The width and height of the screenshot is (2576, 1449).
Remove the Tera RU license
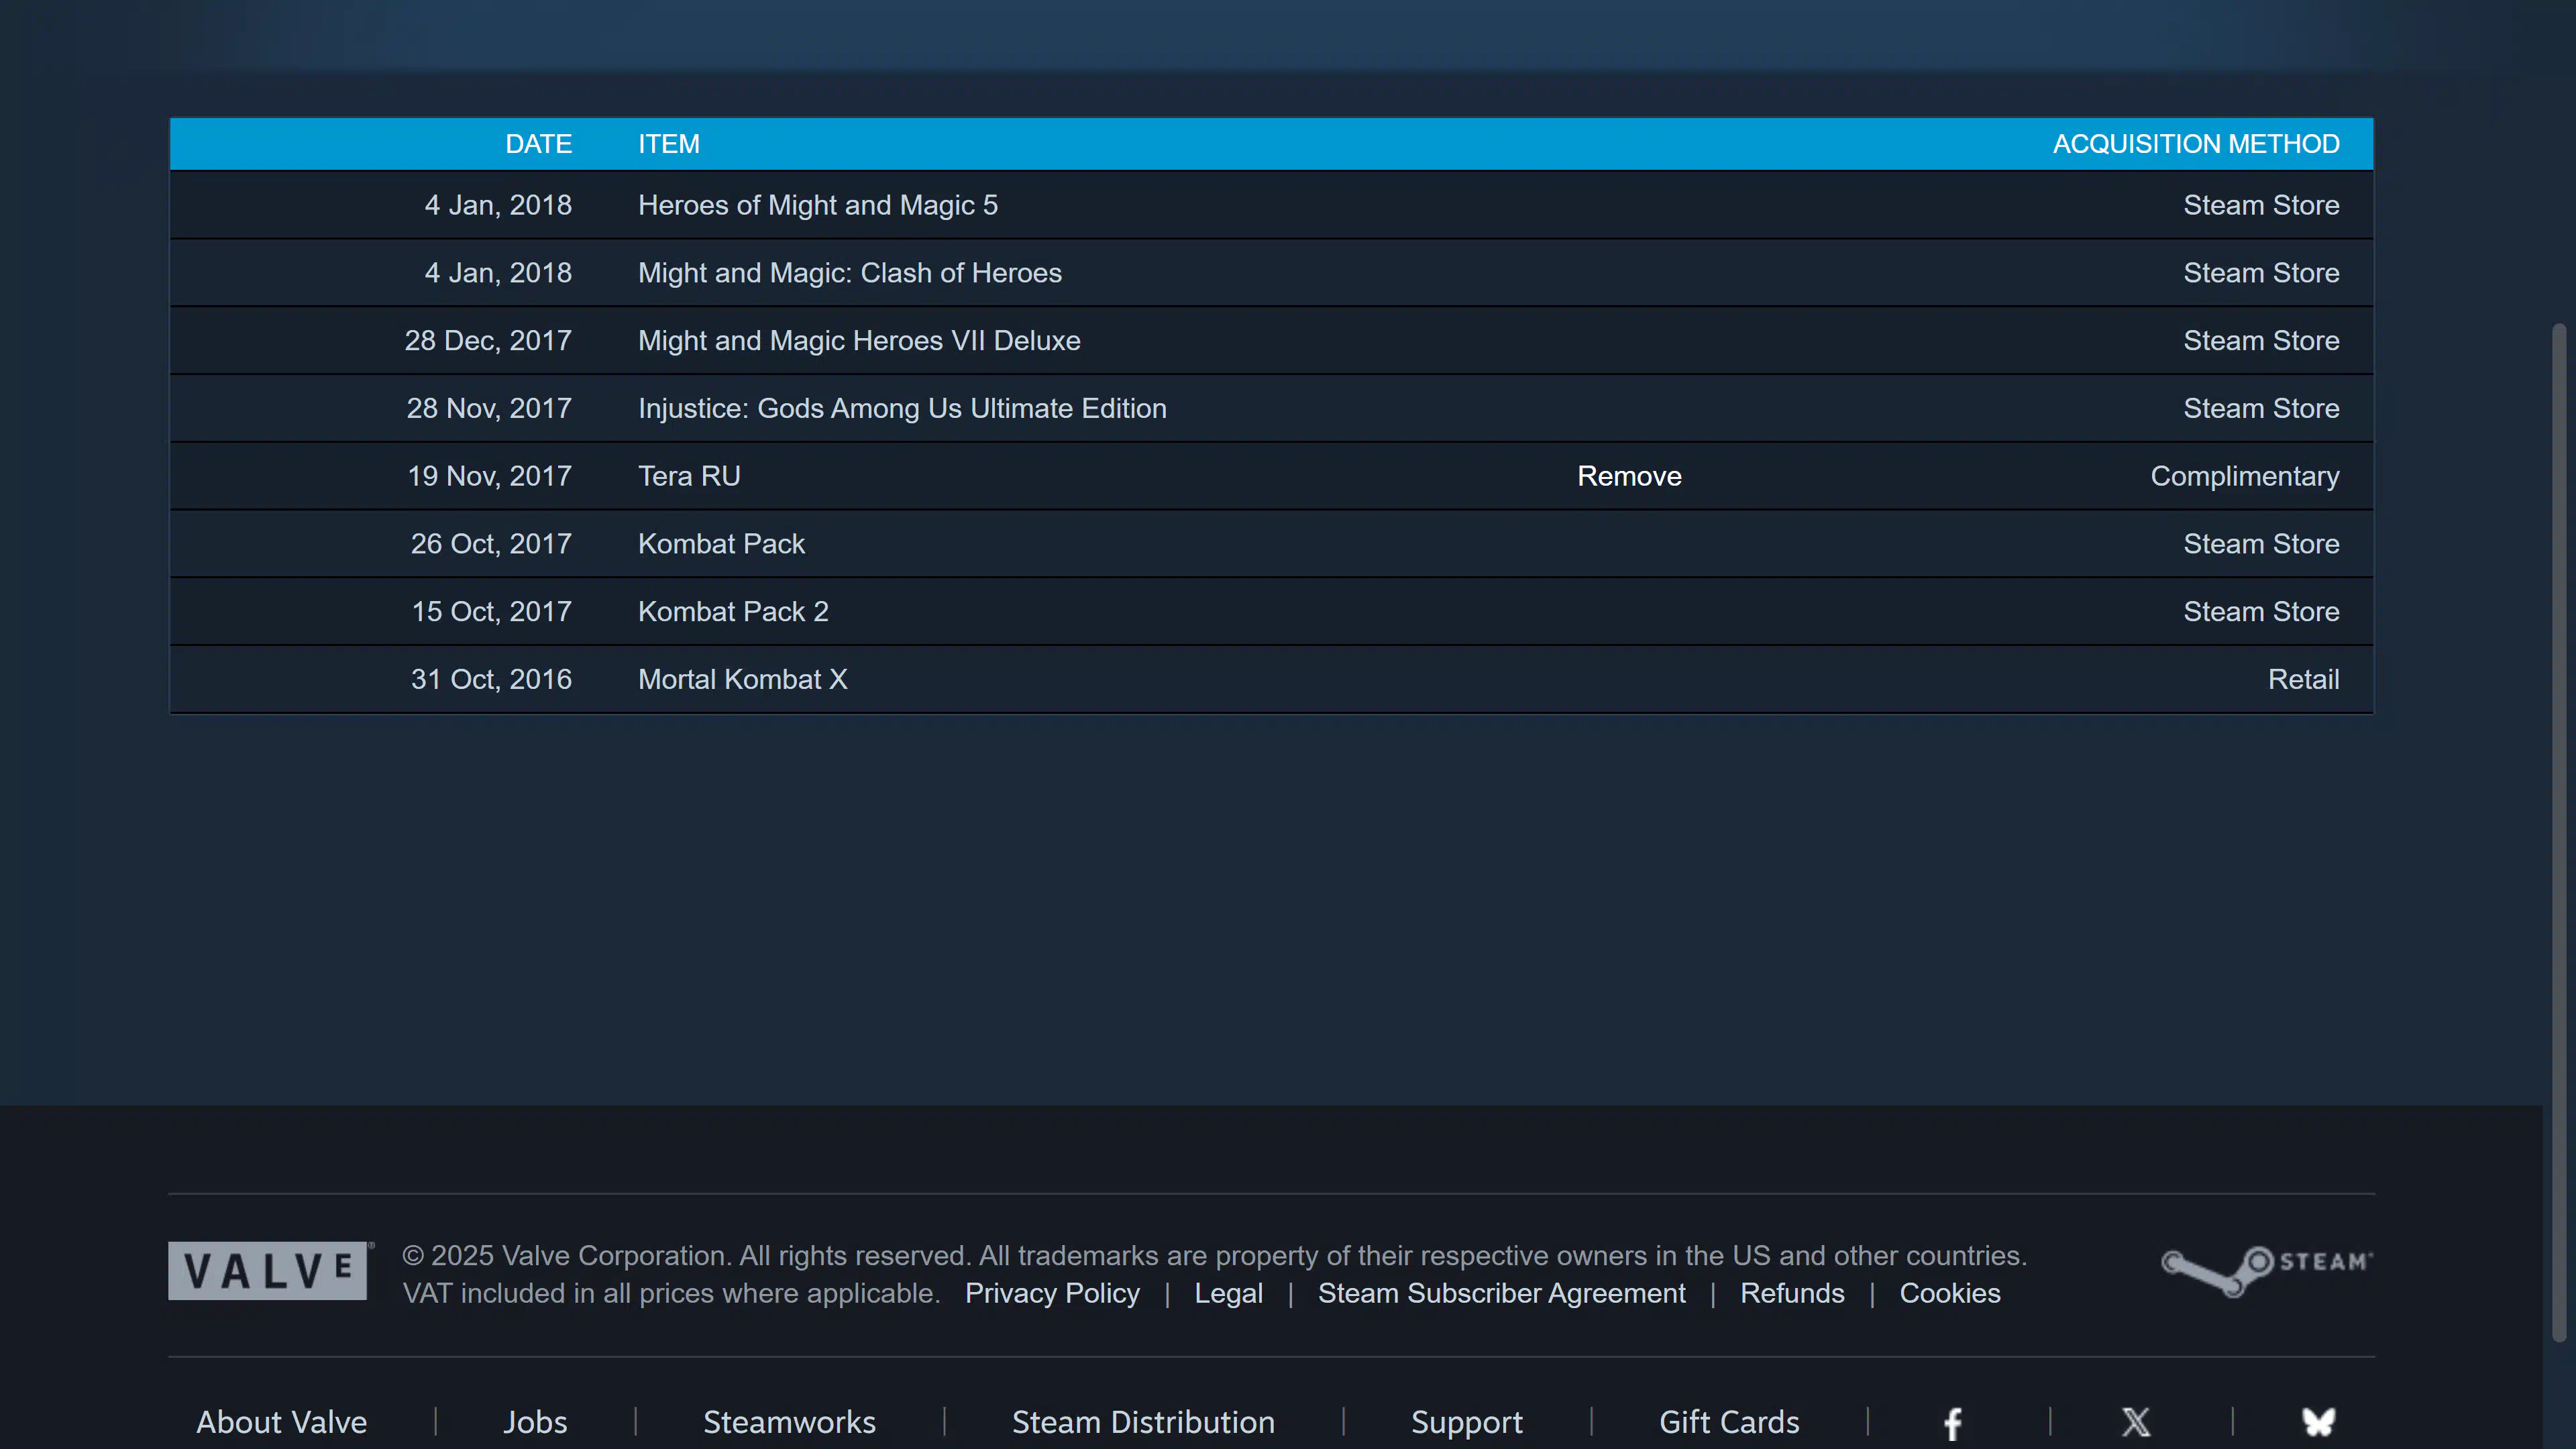click(x=1629, y=476)
